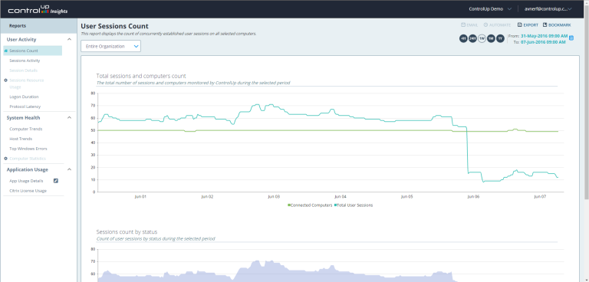Click the Bookmark report icon
589x282 pixels.
pyautogui.click(x=545, y=25)
